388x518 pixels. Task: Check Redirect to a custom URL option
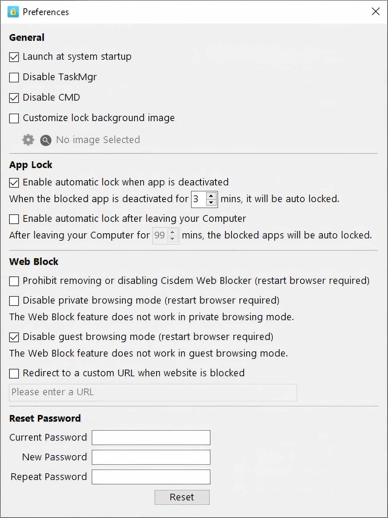pyautogui.click(x=14, y=374)
